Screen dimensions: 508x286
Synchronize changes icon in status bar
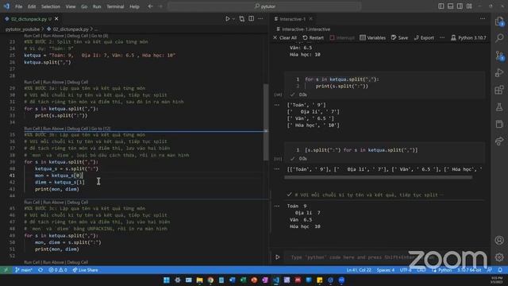point(40,270)
